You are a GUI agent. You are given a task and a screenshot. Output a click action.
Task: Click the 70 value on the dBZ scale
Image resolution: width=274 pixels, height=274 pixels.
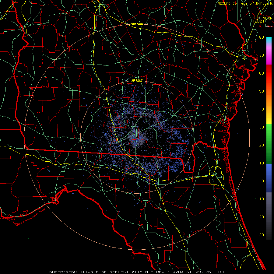[262, 55]
